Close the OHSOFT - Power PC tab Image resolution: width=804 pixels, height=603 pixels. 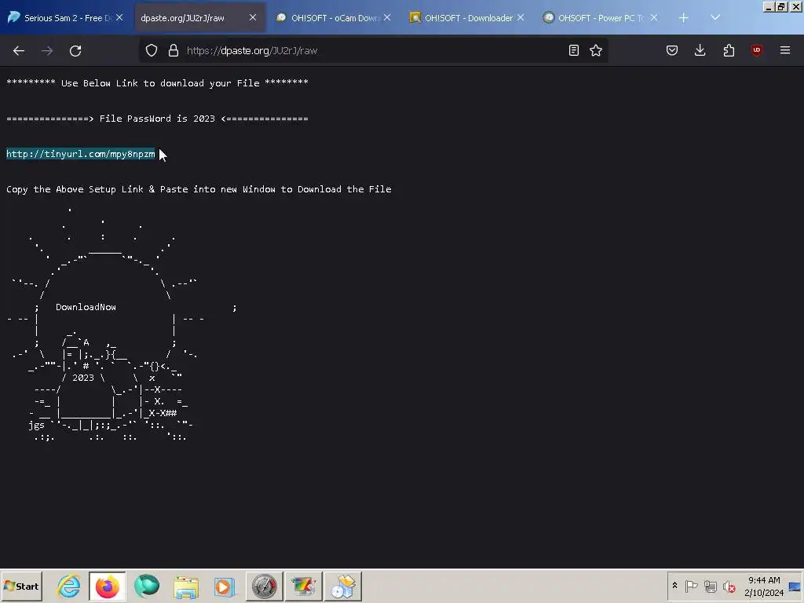pyautogui.click(x=654, y=17)
